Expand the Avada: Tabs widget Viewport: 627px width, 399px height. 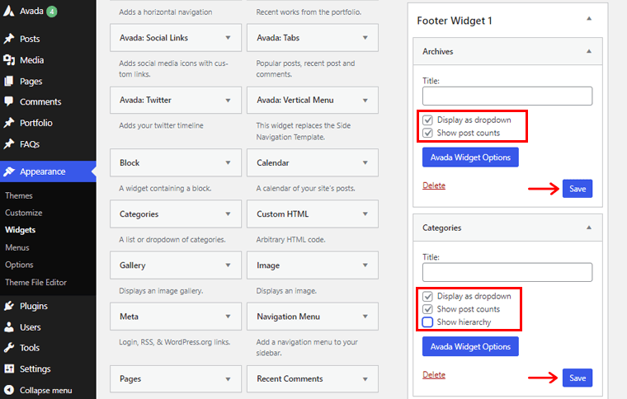[365, 38]
